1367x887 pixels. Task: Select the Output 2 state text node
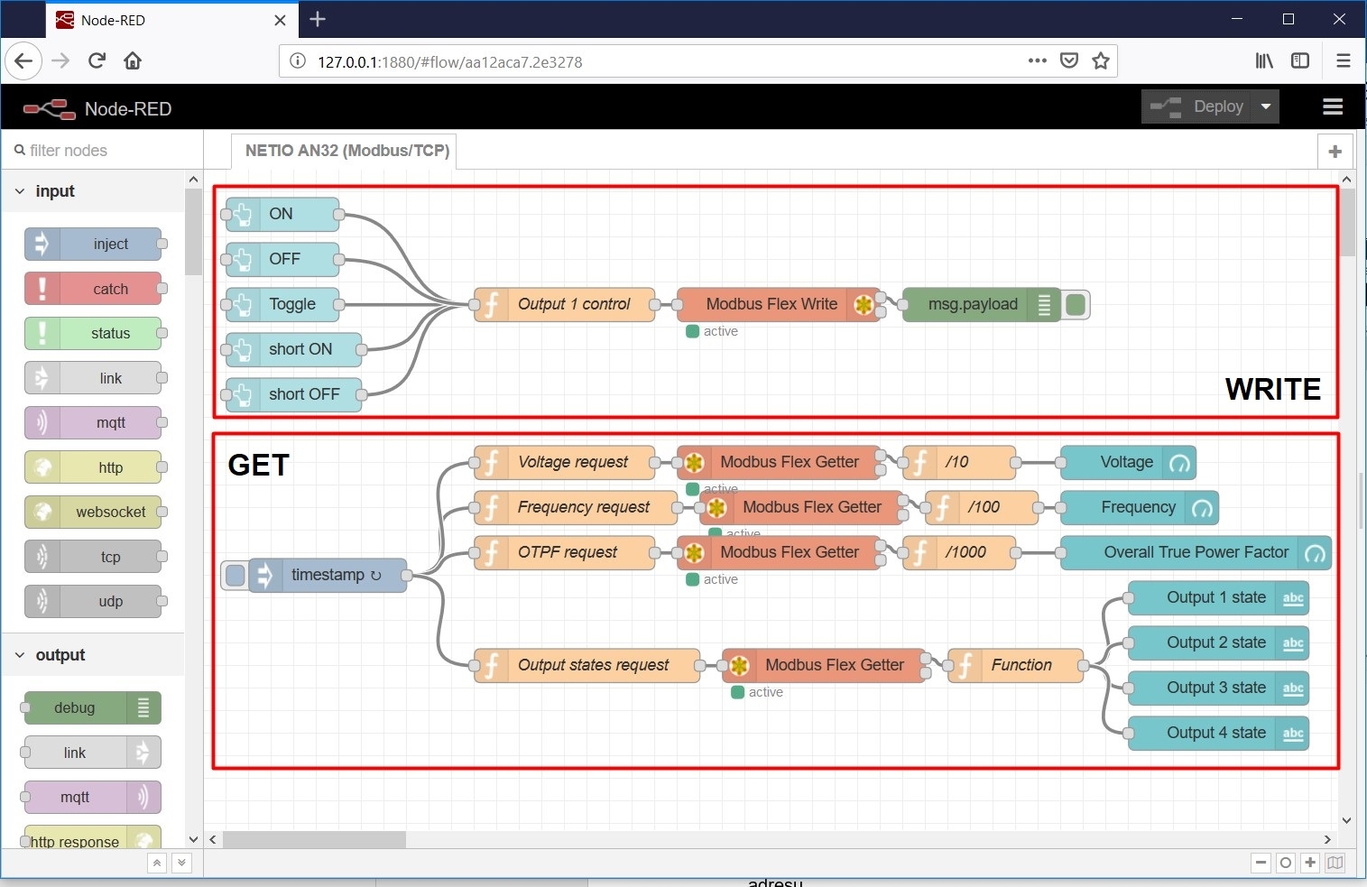pyautogui.click(x=1219, y=643)
